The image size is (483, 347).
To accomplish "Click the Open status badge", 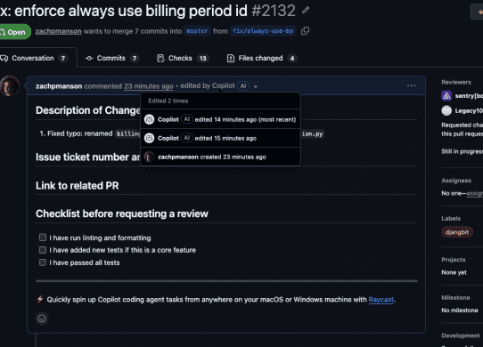I will [15, 32].
